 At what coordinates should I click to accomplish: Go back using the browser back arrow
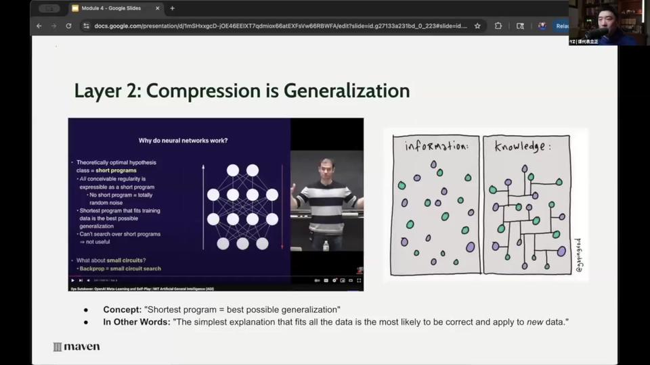click(39, 26)
